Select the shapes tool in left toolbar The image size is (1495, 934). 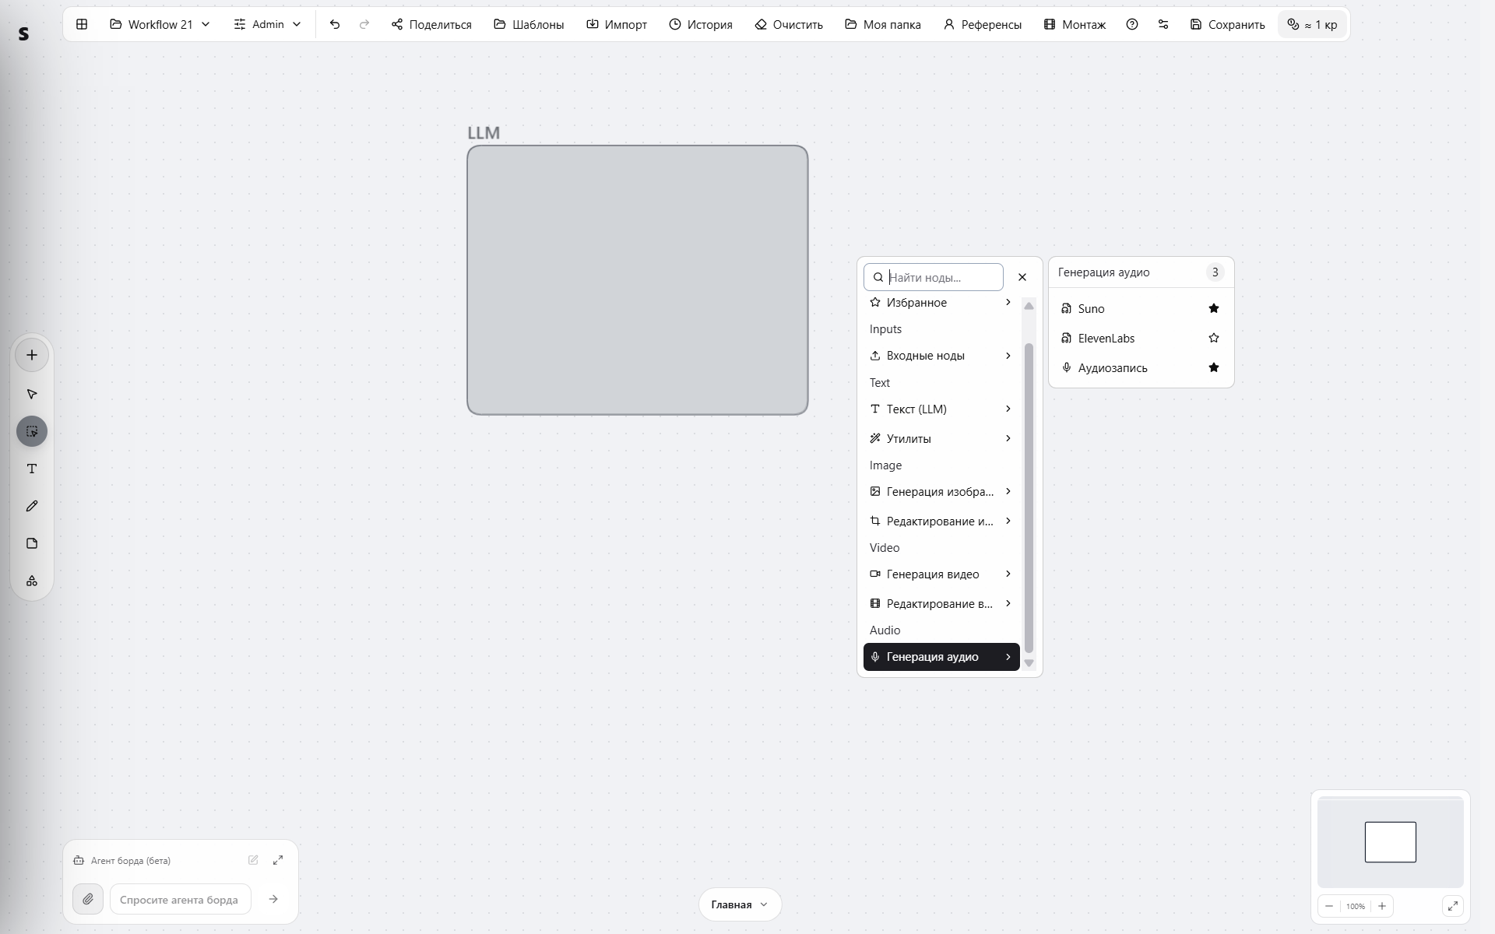coord(32,581)
